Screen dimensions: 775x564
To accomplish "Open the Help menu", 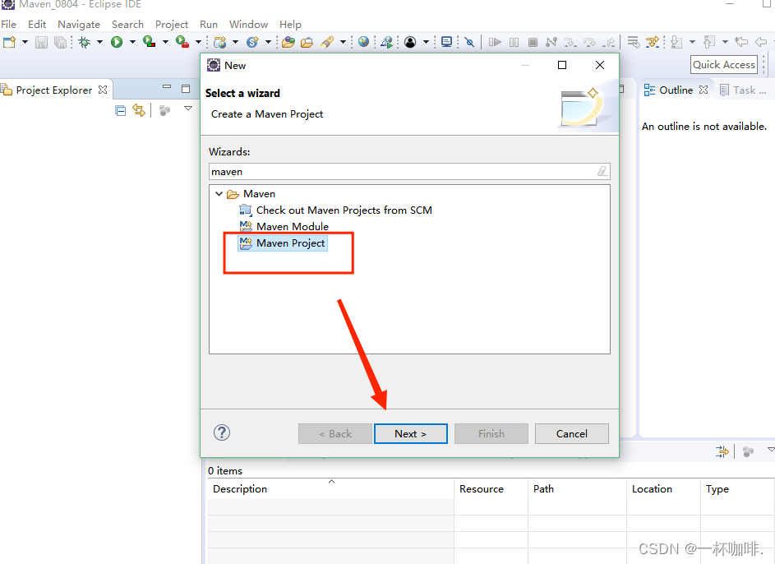I will pyautogui.click(x=290, y=24).
